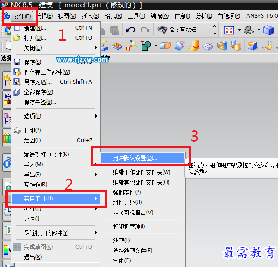This screenshot has width=279, height=267.
Task: Choose 全部保存(V) menu item
Action: tap(56, 92)
